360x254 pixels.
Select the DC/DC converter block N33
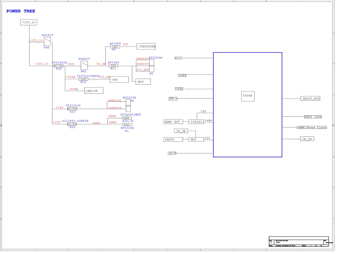pos(72,109)
